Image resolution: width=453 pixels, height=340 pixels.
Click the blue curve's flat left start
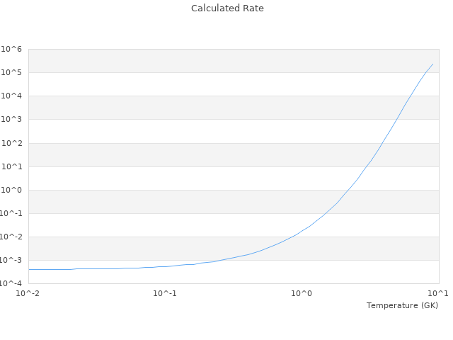[29, 269]
